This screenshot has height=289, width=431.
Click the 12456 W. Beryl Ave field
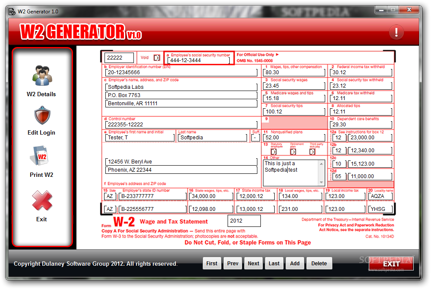pyautogui.click(x=181, y=162)
